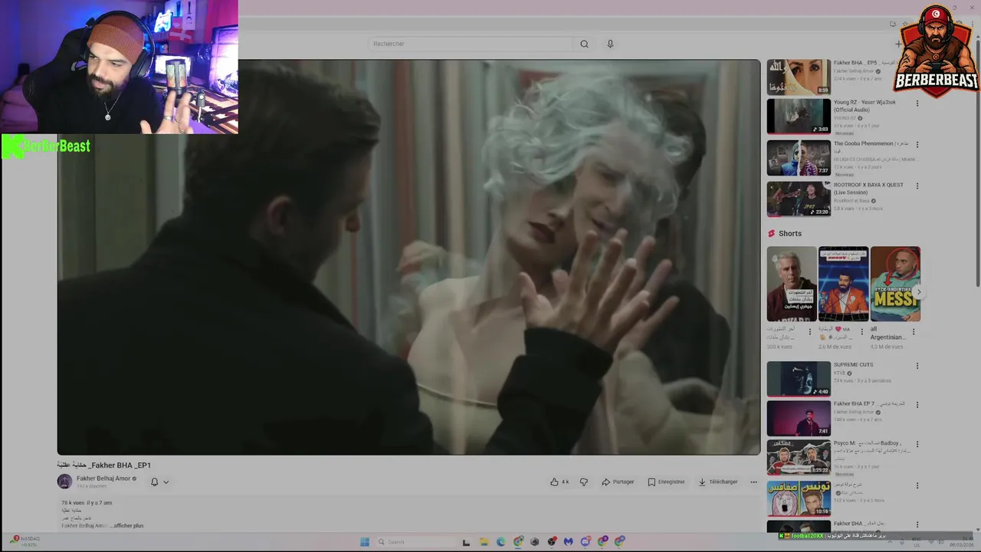This screenshot has height=552, width=981.
Task: Open Fakher BHA EP 7 thumbnail
Action: [799, 418]
